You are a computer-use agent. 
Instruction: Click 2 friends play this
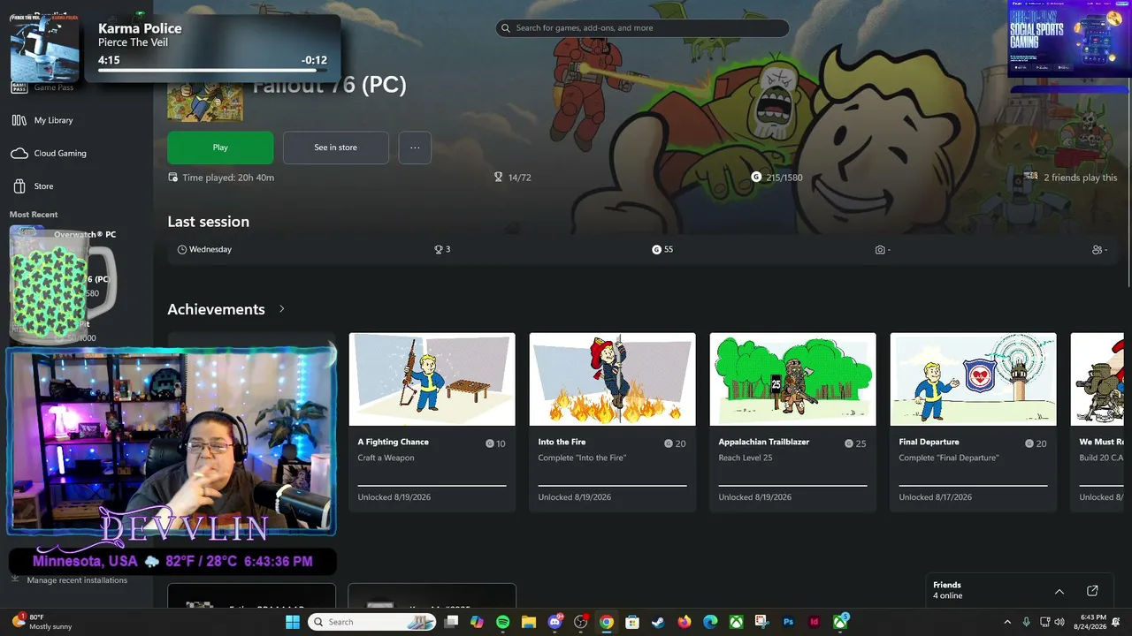pos(1080,178)
